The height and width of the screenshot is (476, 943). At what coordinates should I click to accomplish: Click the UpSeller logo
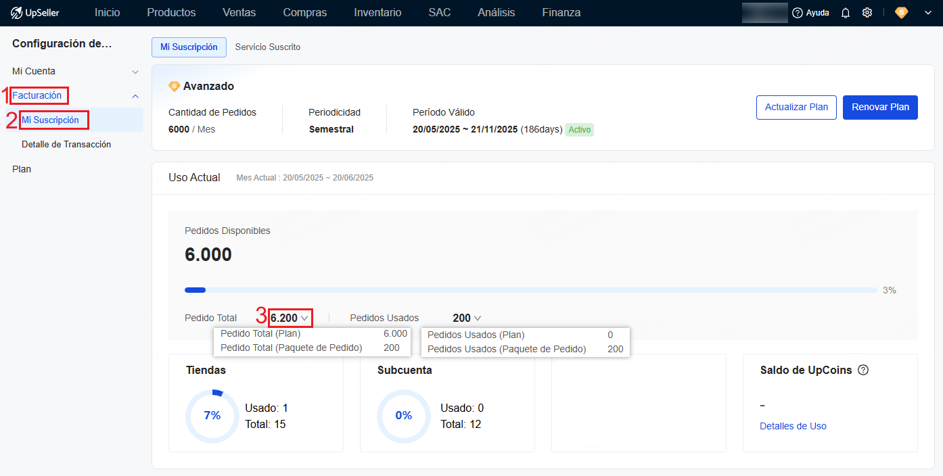(x=35, y=13)
